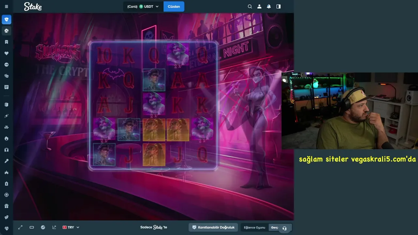Image resolution: width=418 pixels, height=235 pixels.
Task: Open the USDT currency balance dropdown
Action: tap(143, 7)
